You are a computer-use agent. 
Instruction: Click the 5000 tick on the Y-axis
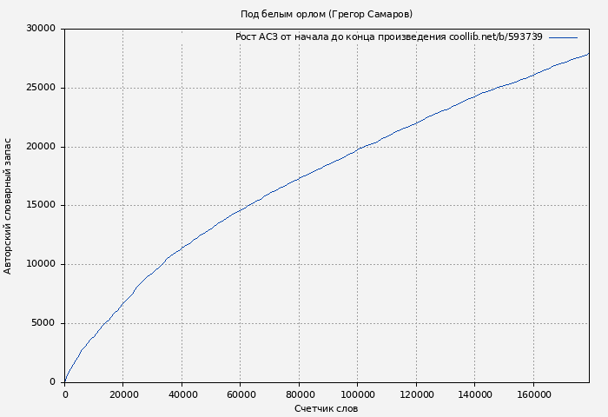[x=43, y=323]
